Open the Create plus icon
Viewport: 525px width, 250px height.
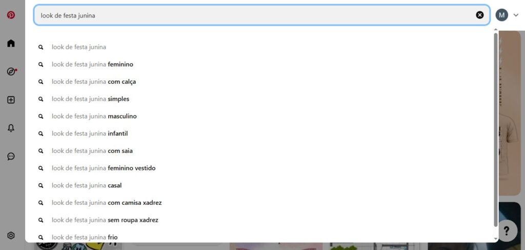click(11, 100)
